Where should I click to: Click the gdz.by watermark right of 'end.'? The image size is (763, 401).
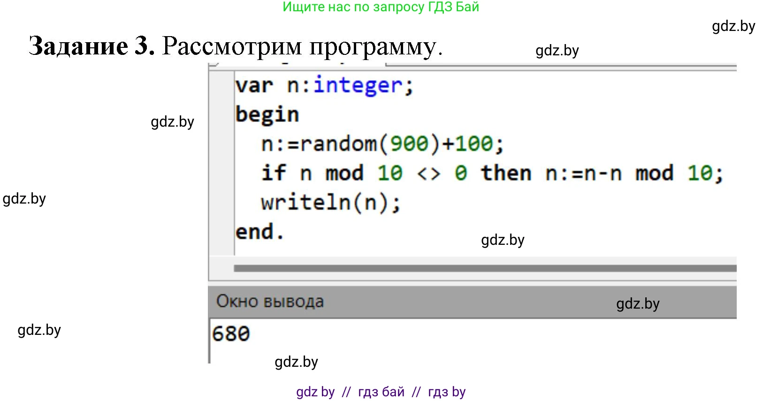503,240
